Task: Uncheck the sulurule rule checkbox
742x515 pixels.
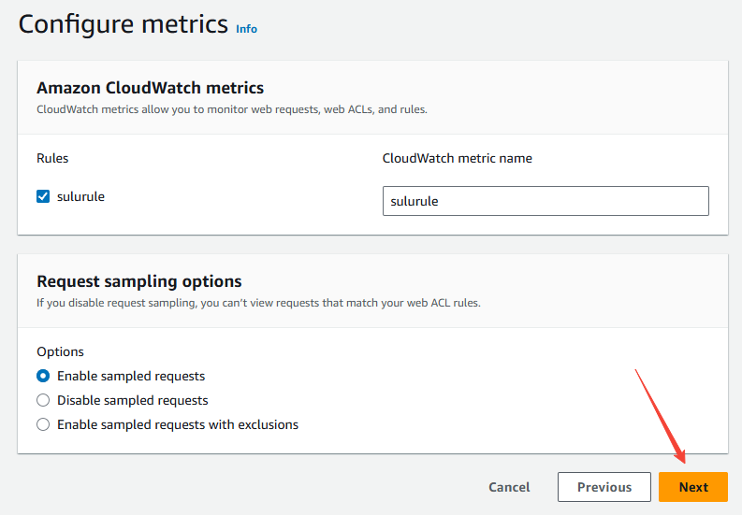Action: click(43, 196)
